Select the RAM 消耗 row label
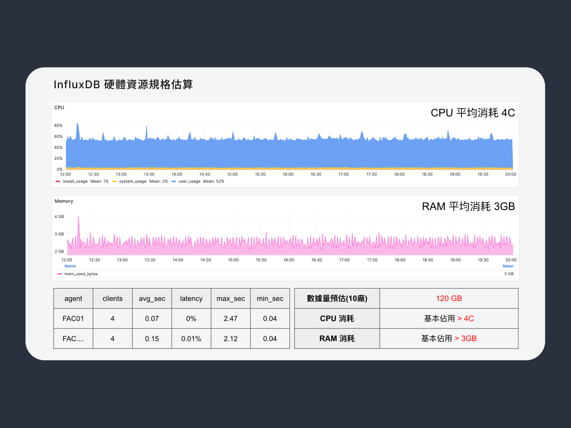571x428 pixels. pos(337,339)
